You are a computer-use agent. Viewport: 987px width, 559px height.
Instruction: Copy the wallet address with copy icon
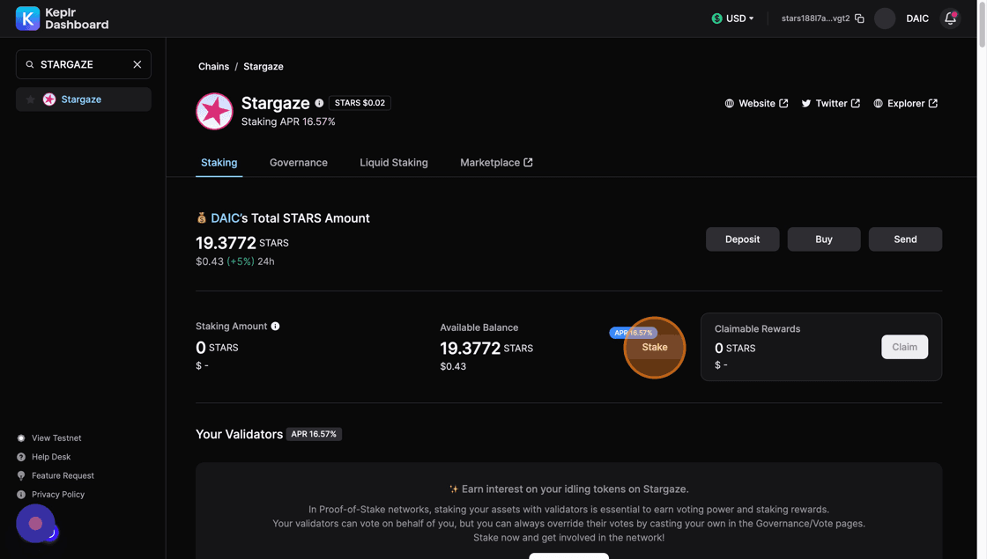pyautogui.click(x=859, y=18)
